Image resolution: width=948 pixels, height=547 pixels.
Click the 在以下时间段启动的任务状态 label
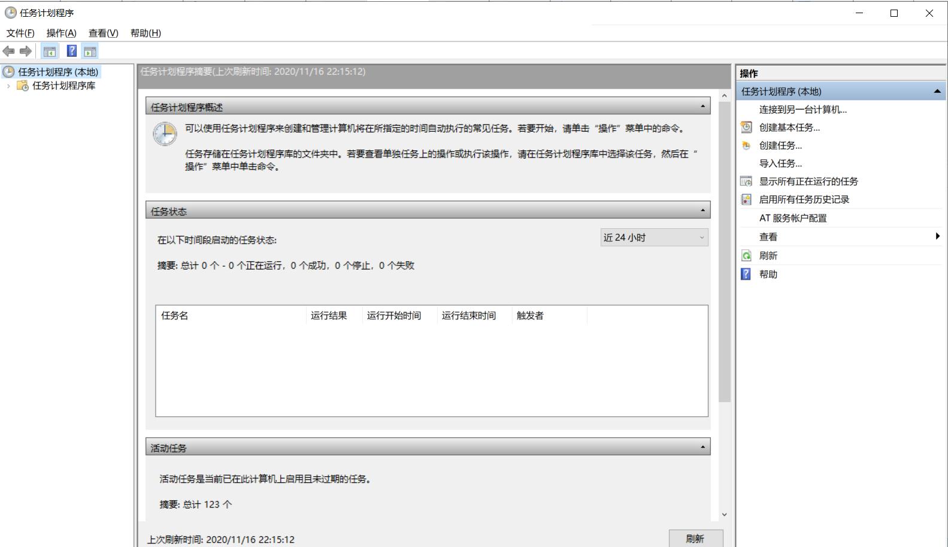tap(217, 240)
